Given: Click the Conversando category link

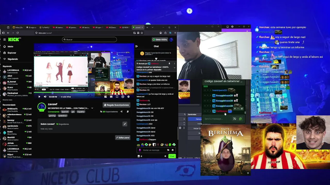Looking at the screenshot, I should pyautogui.click(x=54, y=112).
